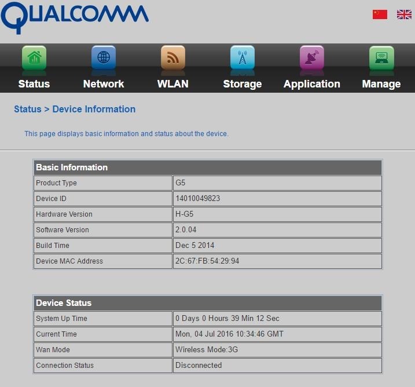Click the Status > Device Information breadcrumb
Viewport: 415px width, 387px height.
pos(75,109)
